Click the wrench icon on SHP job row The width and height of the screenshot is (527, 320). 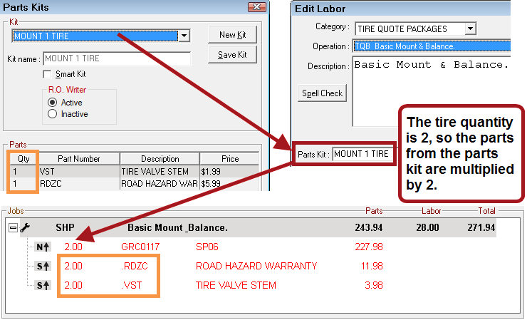pyautogui.click(x=24, y=227)
